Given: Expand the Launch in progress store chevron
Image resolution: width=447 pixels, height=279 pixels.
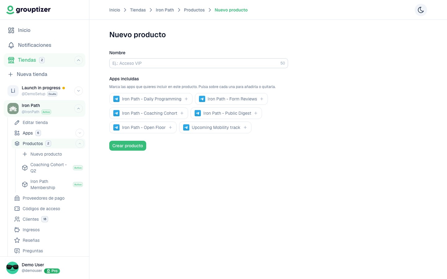Looking at the screenshot, I should tap(79, 91).
